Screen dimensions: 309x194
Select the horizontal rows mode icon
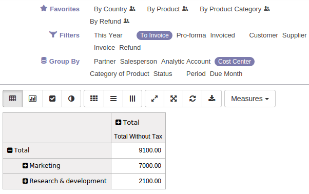click(113, 99)
